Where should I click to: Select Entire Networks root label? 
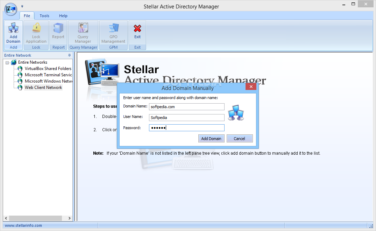33,62
